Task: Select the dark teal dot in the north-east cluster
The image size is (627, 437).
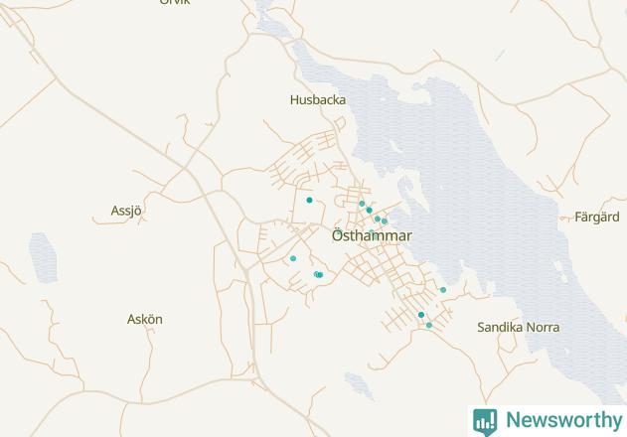Action: [369, 211]
